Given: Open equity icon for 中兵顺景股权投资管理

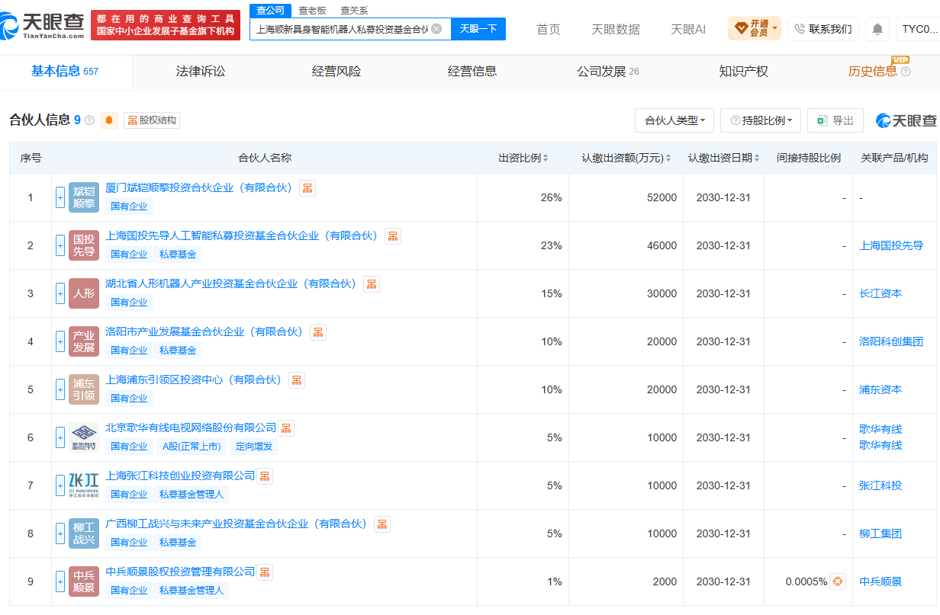Looking at the screenshot, I should click(x=264, y=572).
